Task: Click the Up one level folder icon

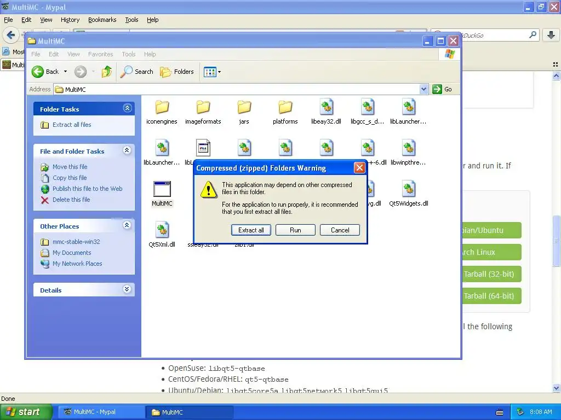Action: pyautogui.click(x=107, y=72)
